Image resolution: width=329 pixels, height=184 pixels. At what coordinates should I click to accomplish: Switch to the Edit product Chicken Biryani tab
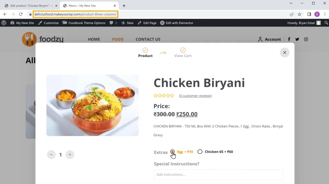29,5
